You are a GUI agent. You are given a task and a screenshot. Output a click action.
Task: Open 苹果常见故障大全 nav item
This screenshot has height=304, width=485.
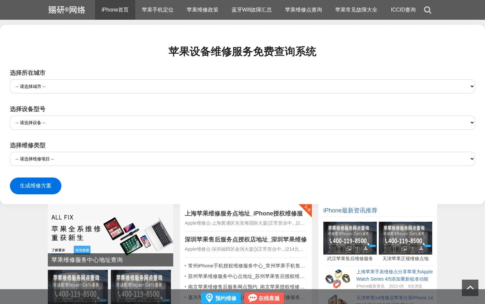coord(356,10)
